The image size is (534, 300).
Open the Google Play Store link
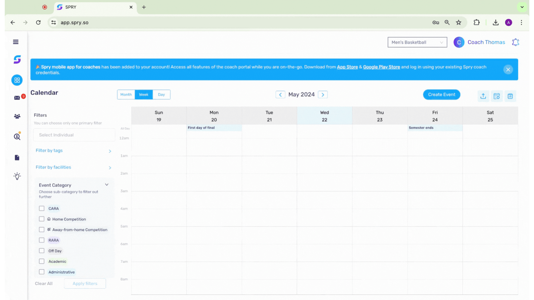click(x=381, y=67)
